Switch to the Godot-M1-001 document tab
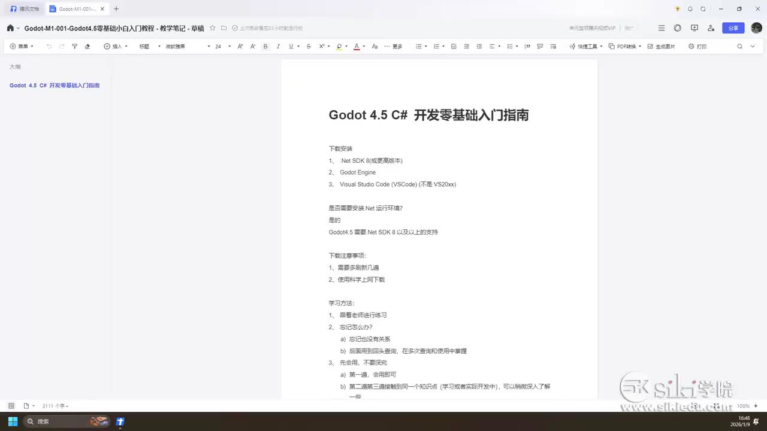Screen dimensions: 767x431 click(76, 9)
